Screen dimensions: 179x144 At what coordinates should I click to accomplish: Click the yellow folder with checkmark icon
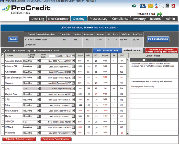(x=150, y=6)
